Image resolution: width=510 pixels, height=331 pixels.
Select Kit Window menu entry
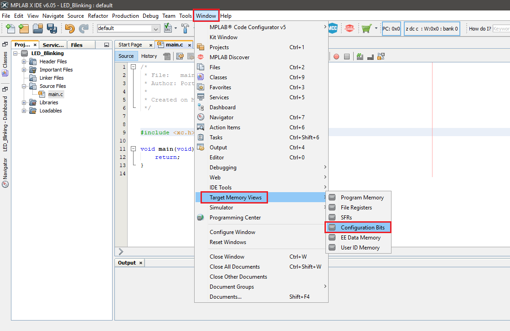pos(262,37)
